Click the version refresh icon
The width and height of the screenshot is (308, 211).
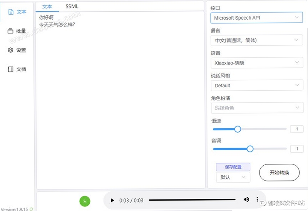pos(31,209)
